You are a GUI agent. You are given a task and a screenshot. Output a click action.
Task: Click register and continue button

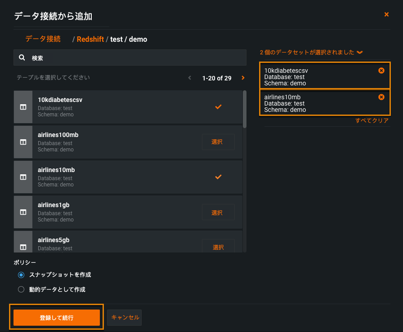(x=56, y=318)
